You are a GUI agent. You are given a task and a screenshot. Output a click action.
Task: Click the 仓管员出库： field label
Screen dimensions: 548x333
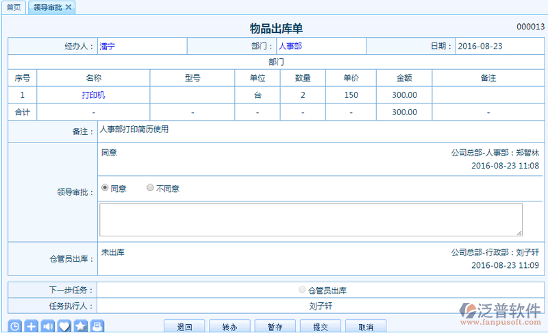coord(72,259)
